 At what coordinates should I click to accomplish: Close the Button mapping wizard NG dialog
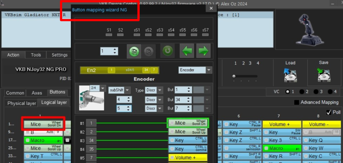pyautogui.click(x=211, y=8)
